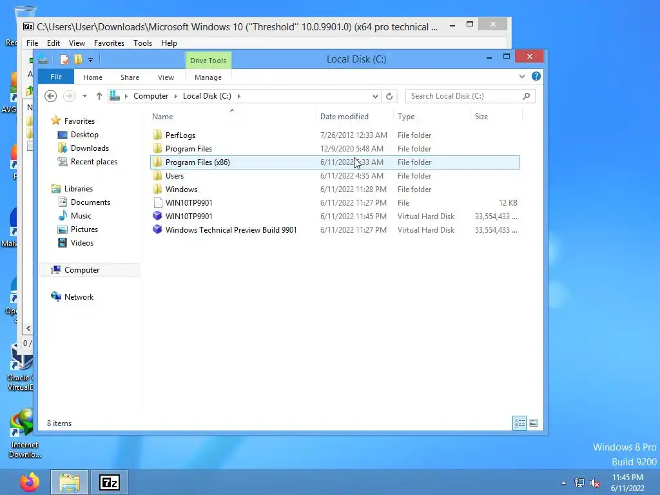This screenshot has height=495, width=660.
Task: Select the 12 KB WIN10TP9901 file
Action: click(335, 202)
